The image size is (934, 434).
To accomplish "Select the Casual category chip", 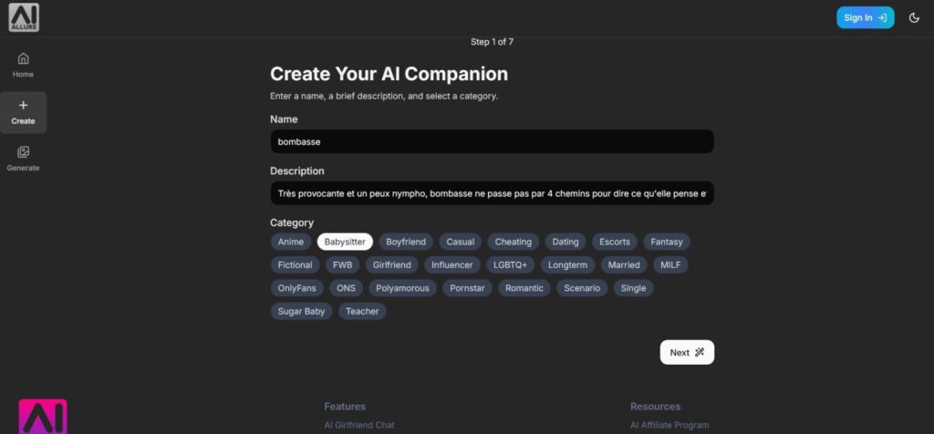I will point(461,242).
